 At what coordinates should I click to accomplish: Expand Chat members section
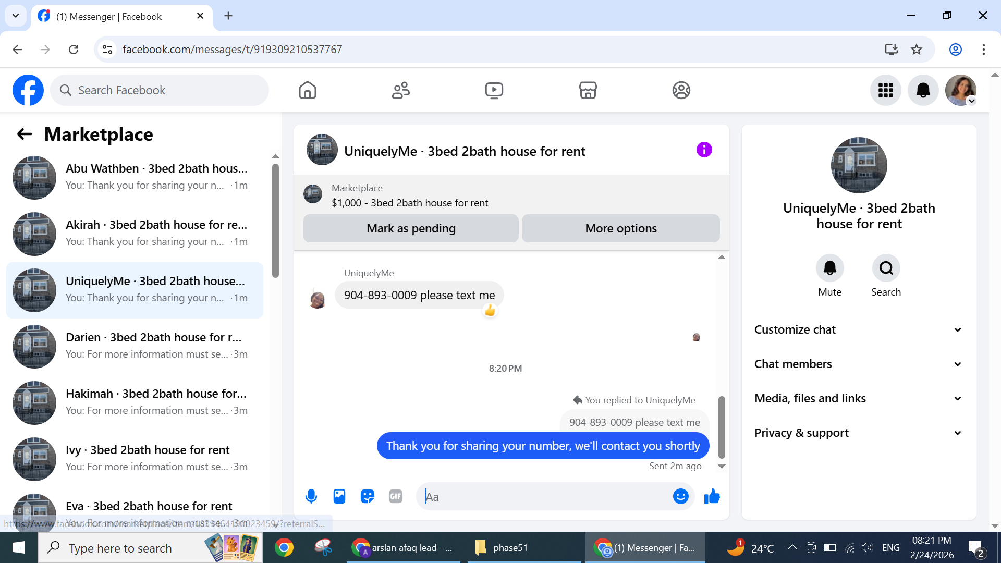pyautogui.click(x=858, y=364)
